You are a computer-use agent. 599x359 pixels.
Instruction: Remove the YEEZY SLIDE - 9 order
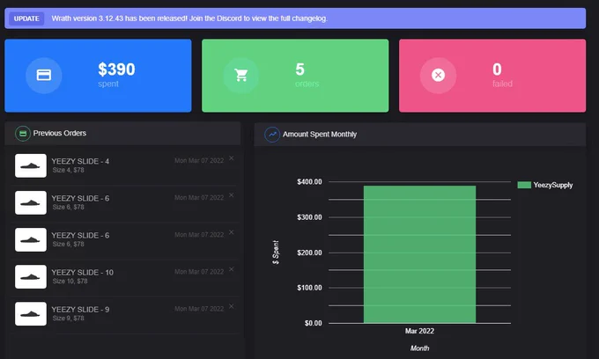tap(231, 306)
